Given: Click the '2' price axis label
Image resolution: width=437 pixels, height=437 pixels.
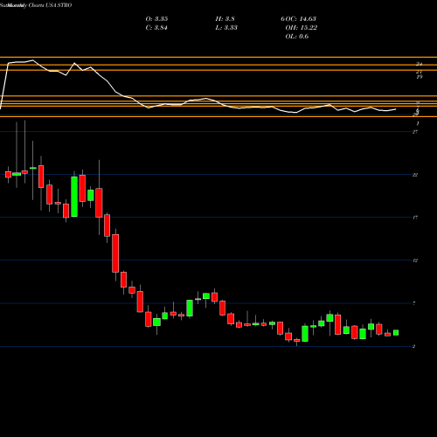Looking at the screenshot, I should pyautogui.click(x=413, y=346).
